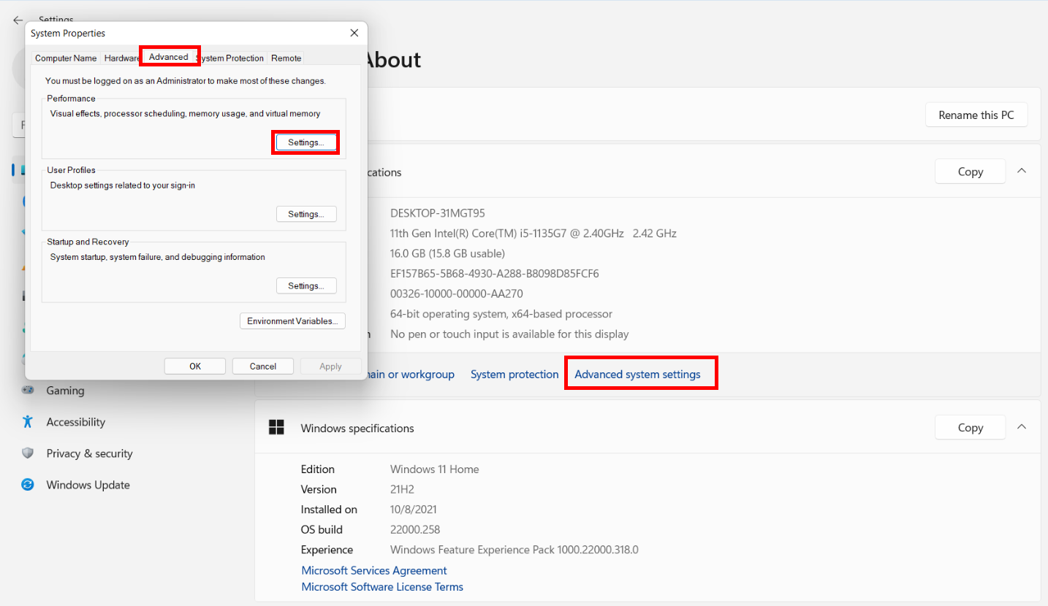Screen dimensions: 1048x606
Task: Open Microsoft Software License Terms link
Action: pyautogui.click(x=382, y=587)
